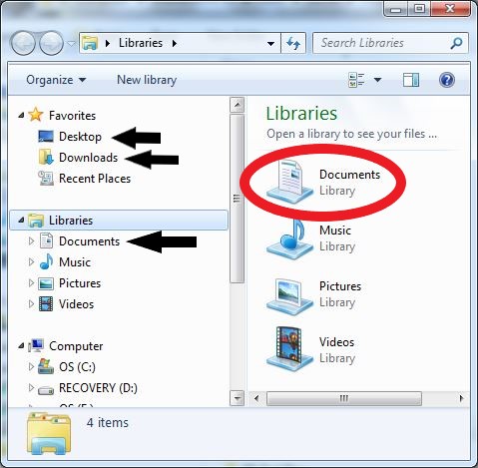Viewport: 478px width, 468px height.
Task: Click the Help question mark icon
Action: tap(447, 80)
